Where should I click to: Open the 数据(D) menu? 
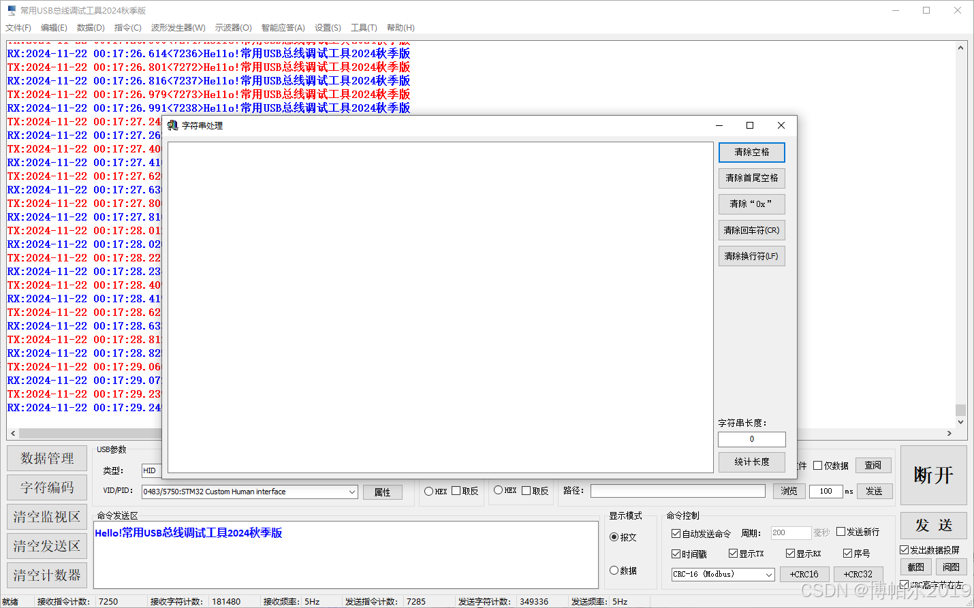[x=91, y=28]
